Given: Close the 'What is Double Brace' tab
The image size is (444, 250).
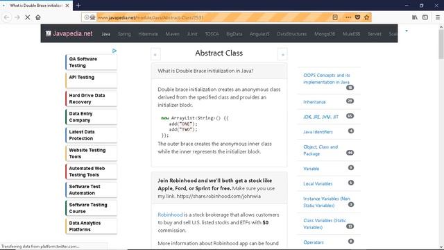Looking at the screenshot, I should [67, 6].
